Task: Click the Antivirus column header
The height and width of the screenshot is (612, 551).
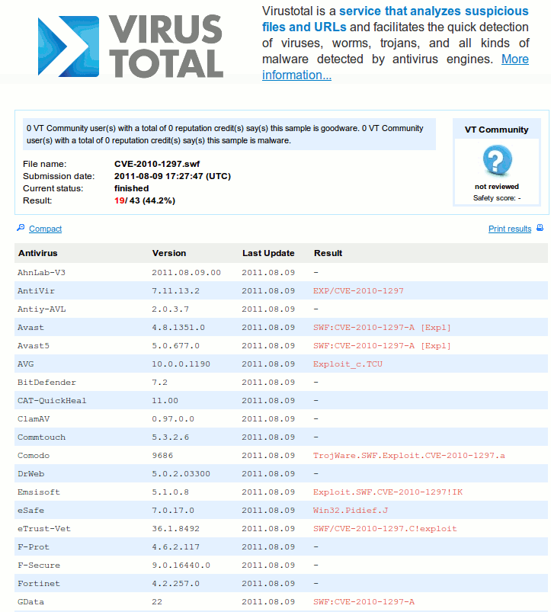Action: click(37, 253)
